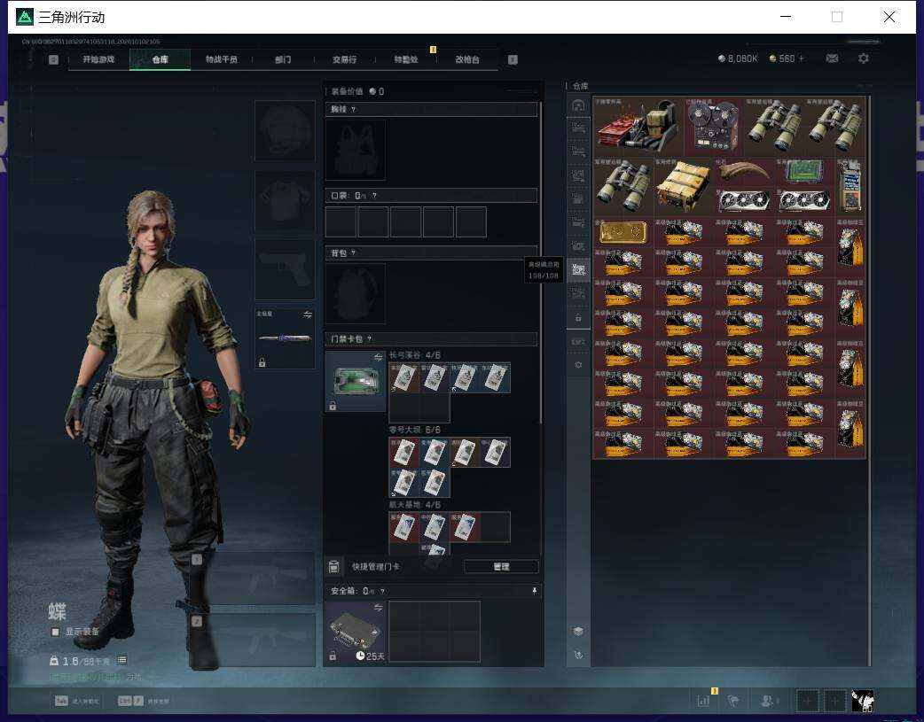Click the pin icon in 安全箱 header
924x722 pixels.
pos(534,591)
